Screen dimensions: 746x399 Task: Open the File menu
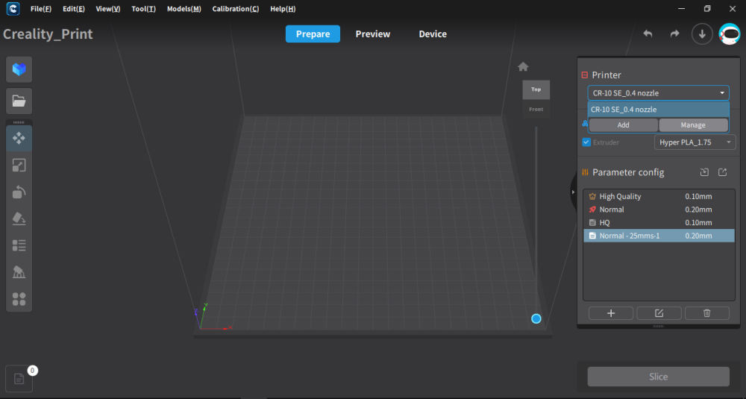point(41,9)
